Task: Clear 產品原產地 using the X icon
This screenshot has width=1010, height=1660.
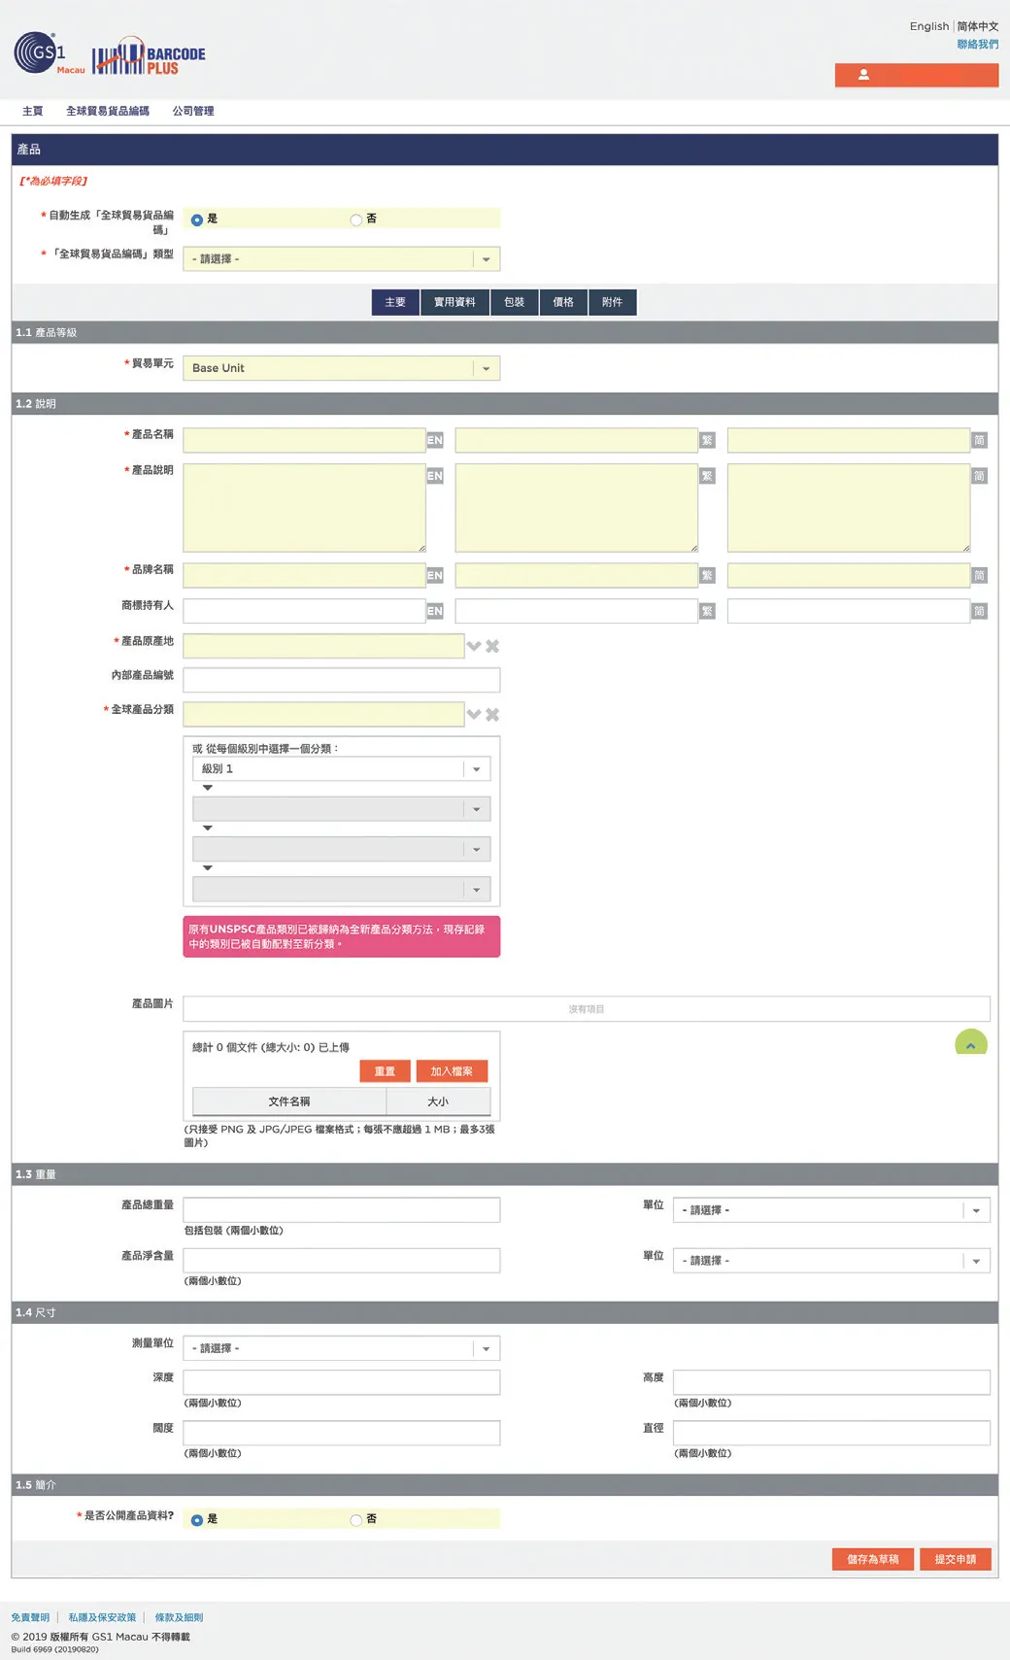Action: coord(492,646)
